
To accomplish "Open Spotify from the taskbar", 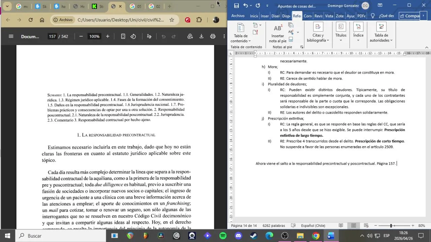I will 223,236.
